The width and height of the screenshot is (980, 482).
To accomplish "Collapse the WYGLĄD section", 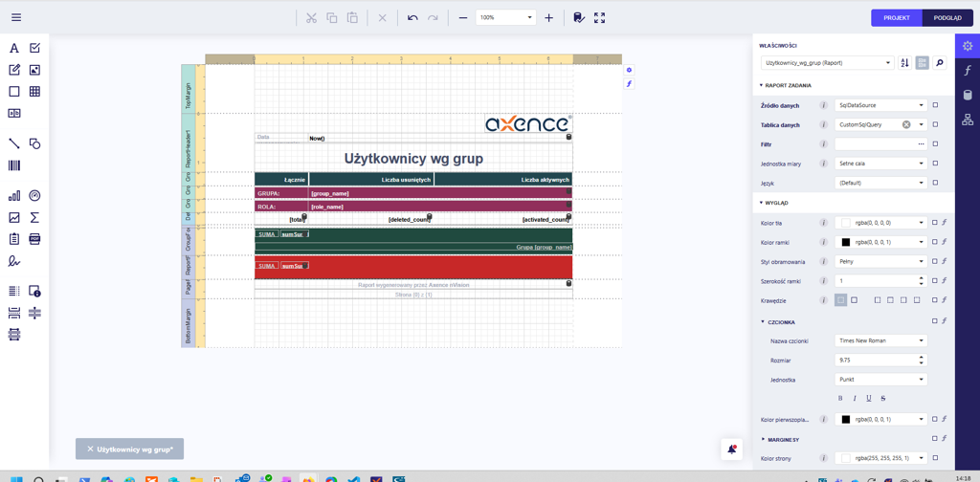I will [x=762, y=203].
